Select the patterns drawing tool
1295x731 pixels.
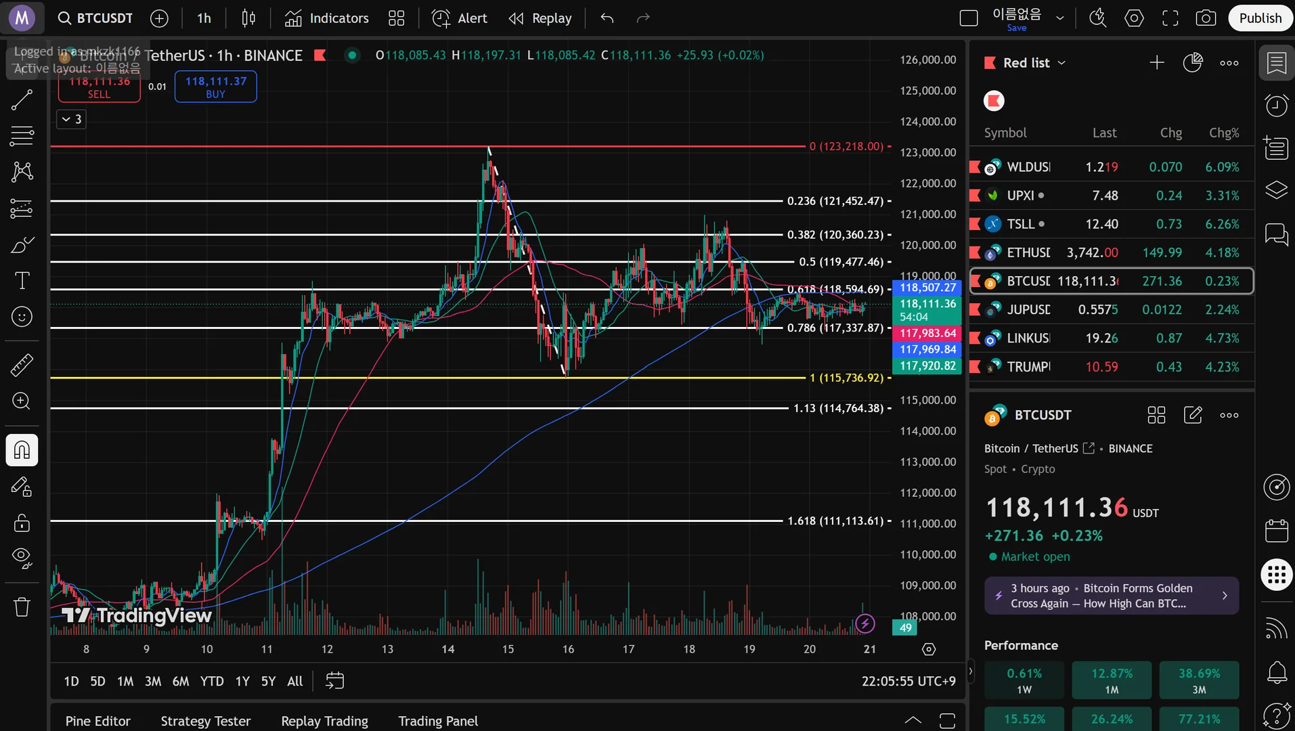[x=22, y=172]
